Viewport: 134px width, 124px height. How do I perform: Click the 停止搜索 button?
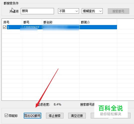55,116
